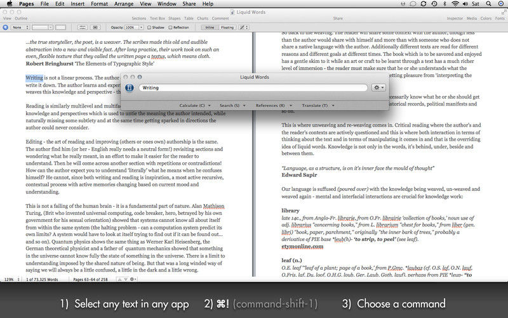Open the Help menu
The width and height of the screenshot is (508, 318).
tap(208, 4)
